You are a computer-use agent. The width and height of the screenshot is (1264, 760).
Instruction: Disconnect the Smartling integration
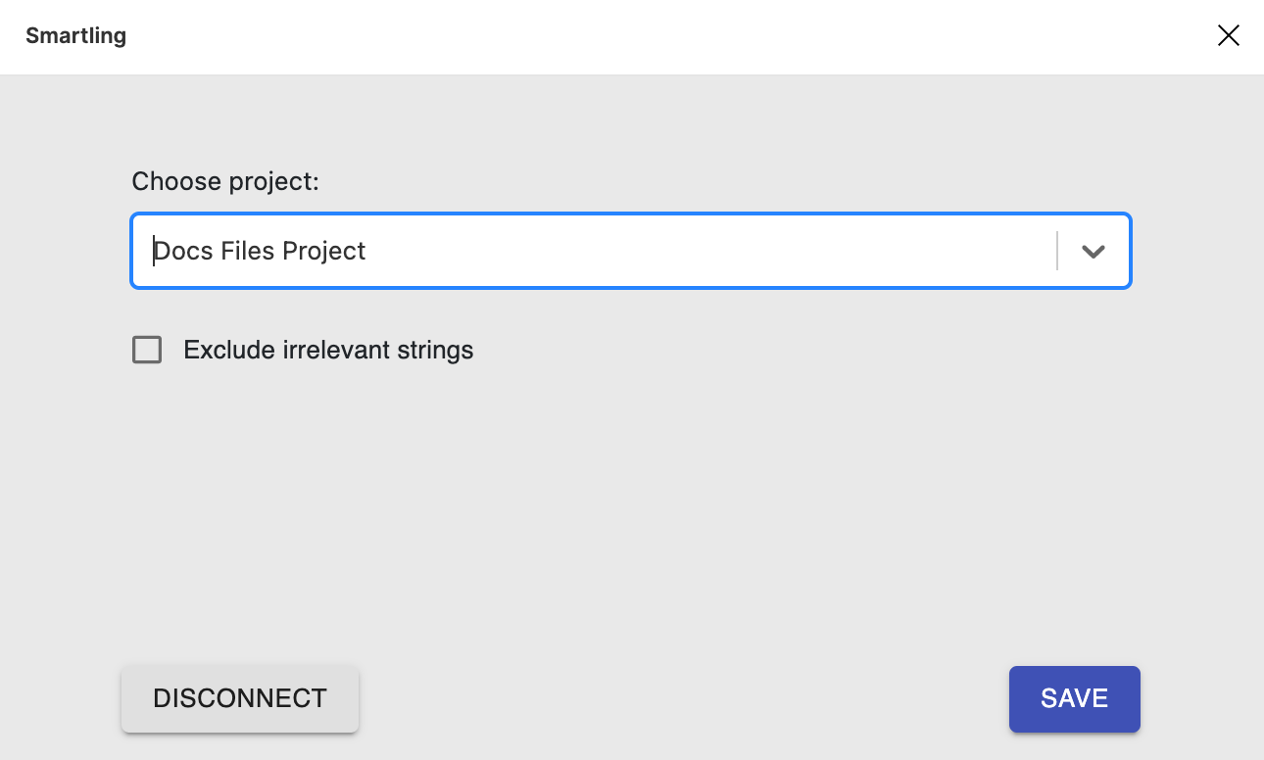(239, 698)
